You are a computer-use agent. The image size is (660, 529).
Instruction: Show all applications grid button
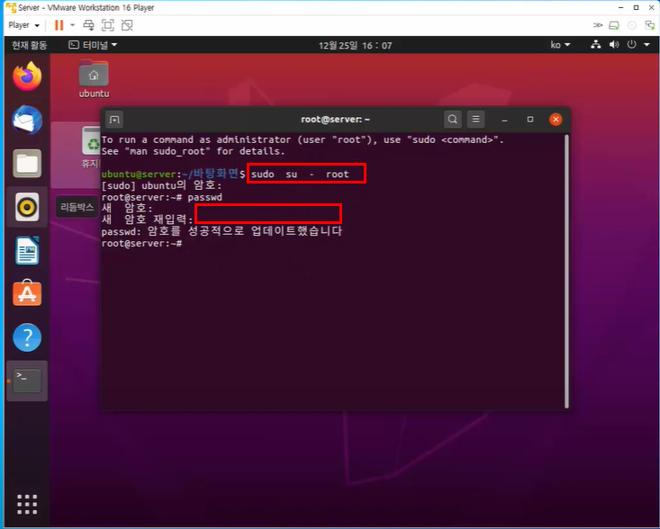coord(27,504)
